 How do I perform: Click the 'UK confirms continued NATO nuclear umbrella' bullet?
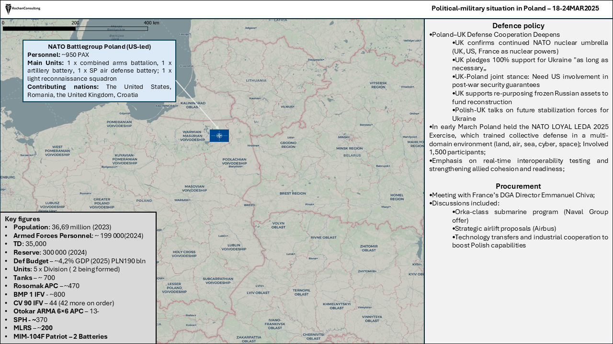(530, 47)
